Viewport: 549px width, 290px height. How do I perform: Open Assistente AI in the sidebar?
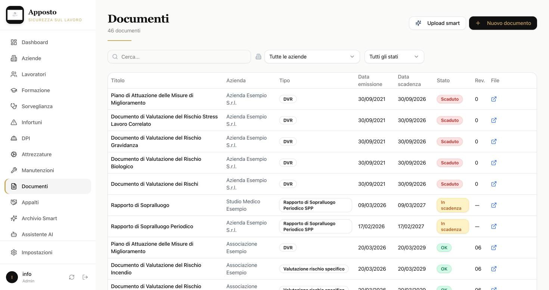48,235
